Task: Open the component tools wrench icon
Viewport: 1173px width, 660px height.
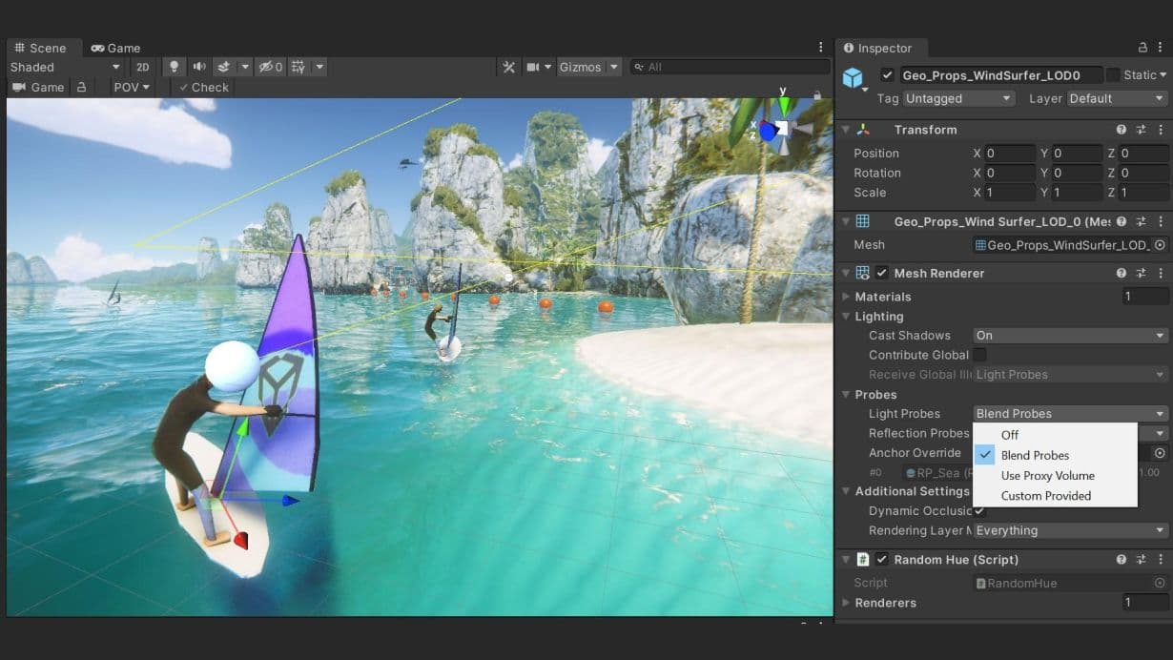Action: click(508, 67)
